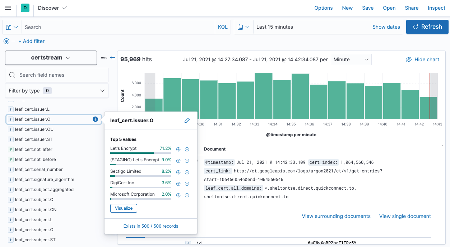
Task: Open the certstream index pattern dropdown
Action: [51, 57]
